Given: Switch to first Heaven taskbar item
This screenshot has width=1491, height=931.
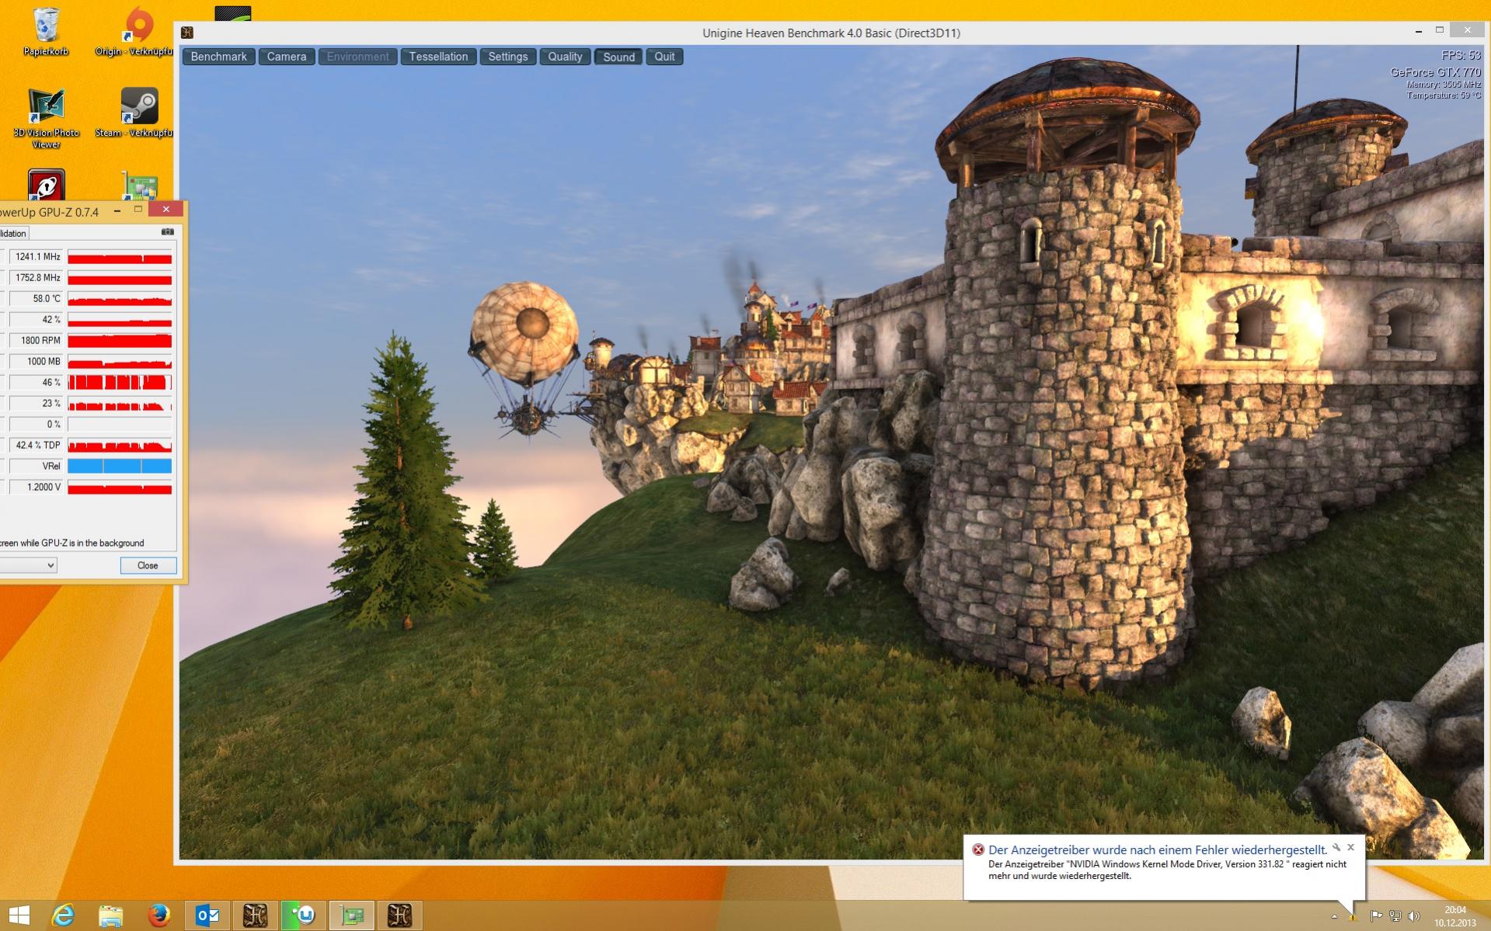Looking at the screenshot, I should click(255, 915).
